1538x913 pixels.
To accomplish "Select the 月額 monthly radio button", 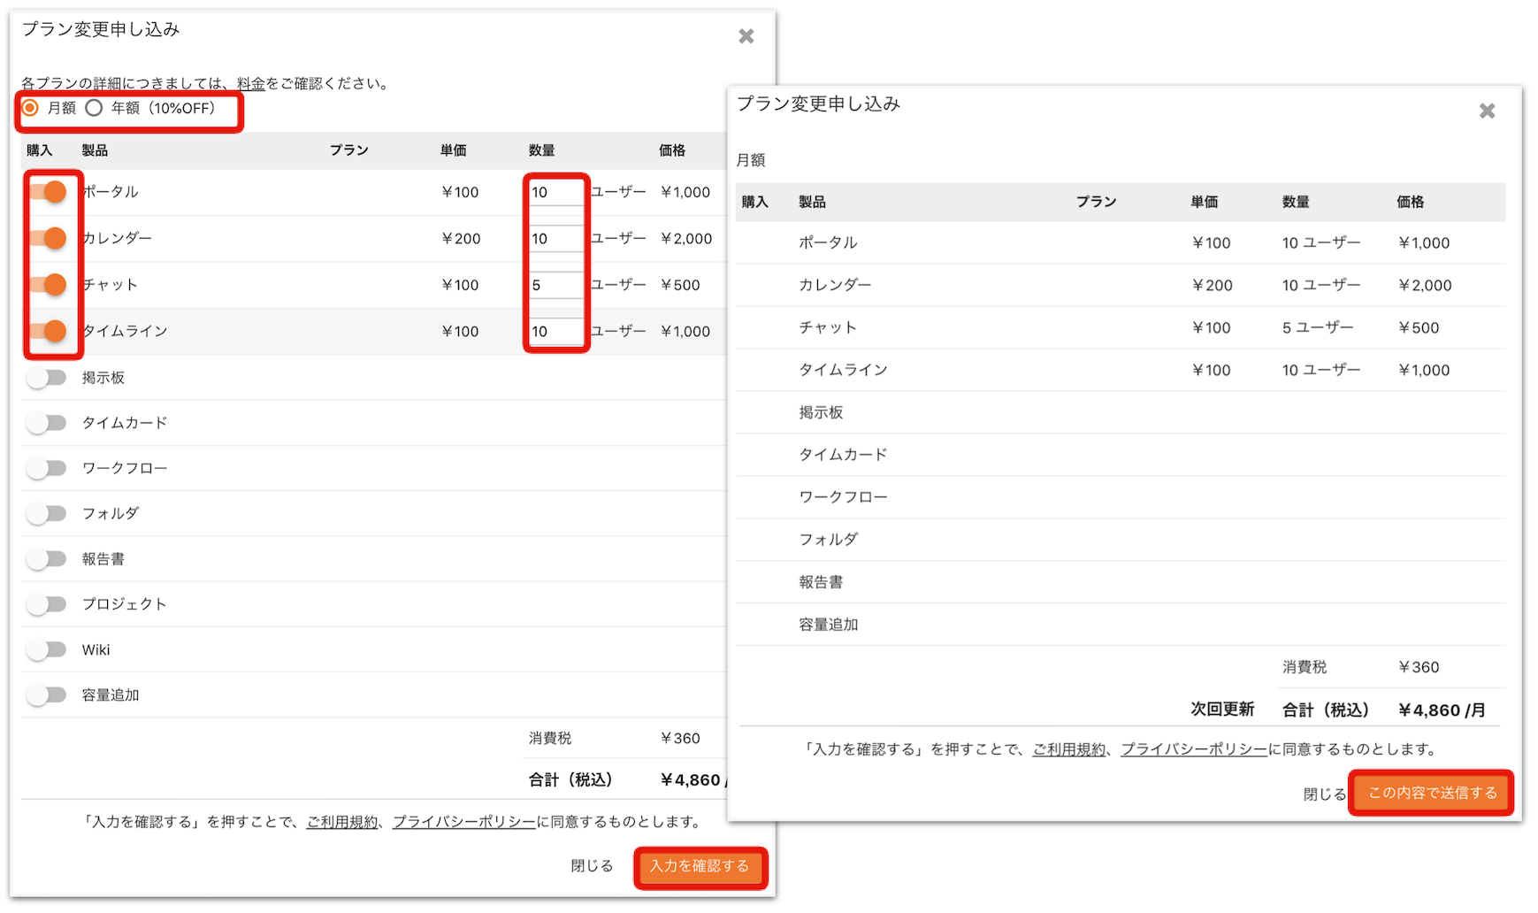I will [x=31, y=108].
